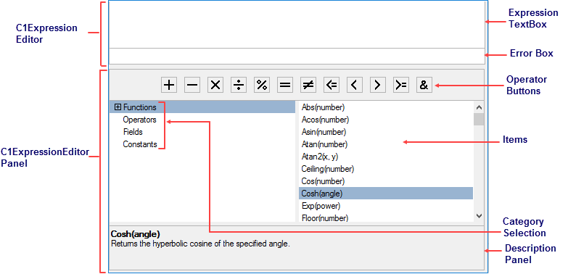Insert the divide operator
The image size is (568, 274).
pos(239,85)
